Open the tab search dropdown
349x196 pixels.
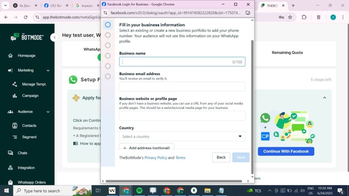click(5, 5)
